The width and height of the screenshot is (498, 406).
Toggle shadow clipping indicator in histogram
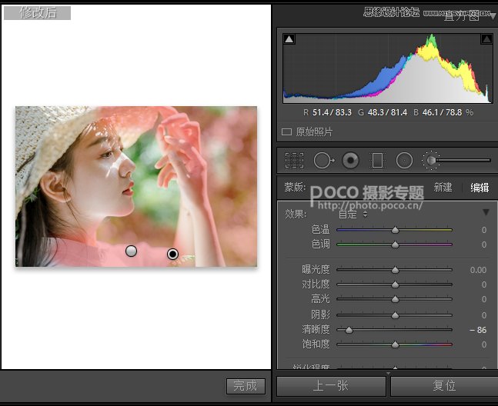[289, 39]
